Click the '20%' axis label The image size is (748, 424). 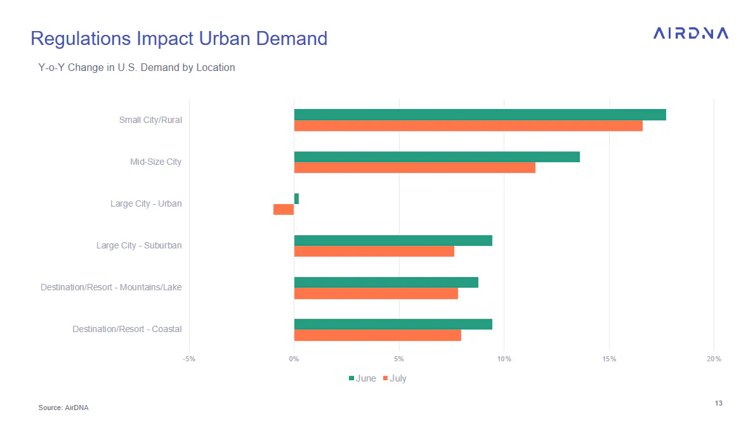click(x=714, y=359)
